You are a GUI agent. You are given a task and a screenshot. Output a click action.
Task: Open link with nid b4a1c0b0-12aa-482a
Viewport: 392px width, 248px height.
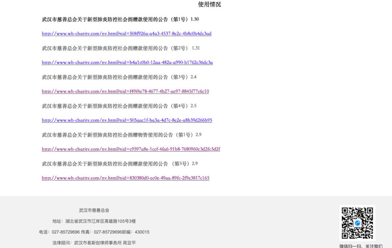coord(127,62)
